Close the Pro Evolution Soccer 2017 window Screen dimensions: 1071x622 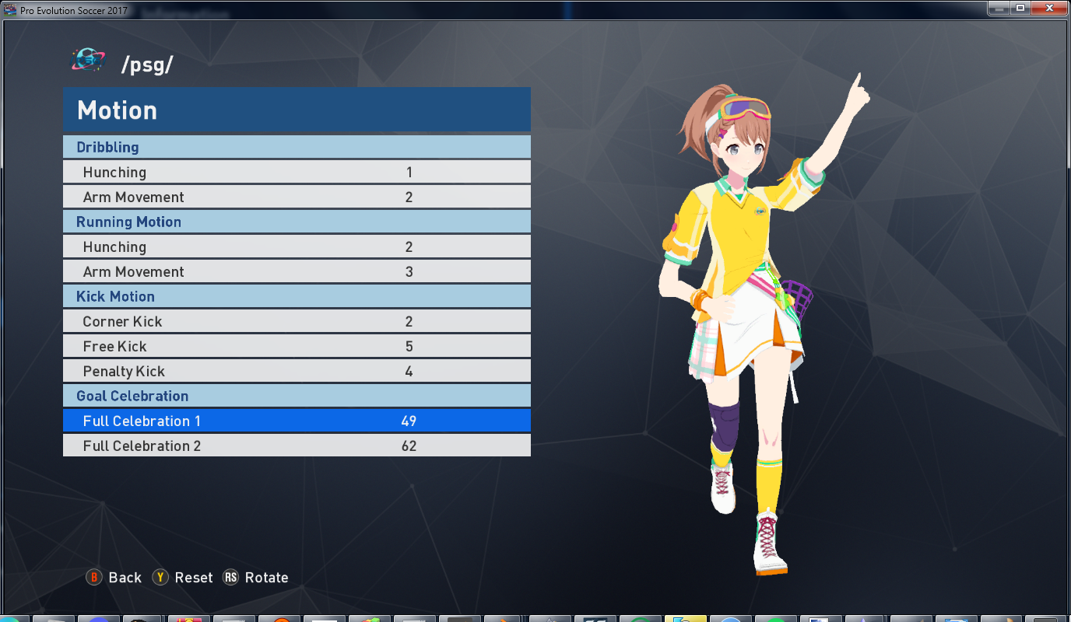1049,8
